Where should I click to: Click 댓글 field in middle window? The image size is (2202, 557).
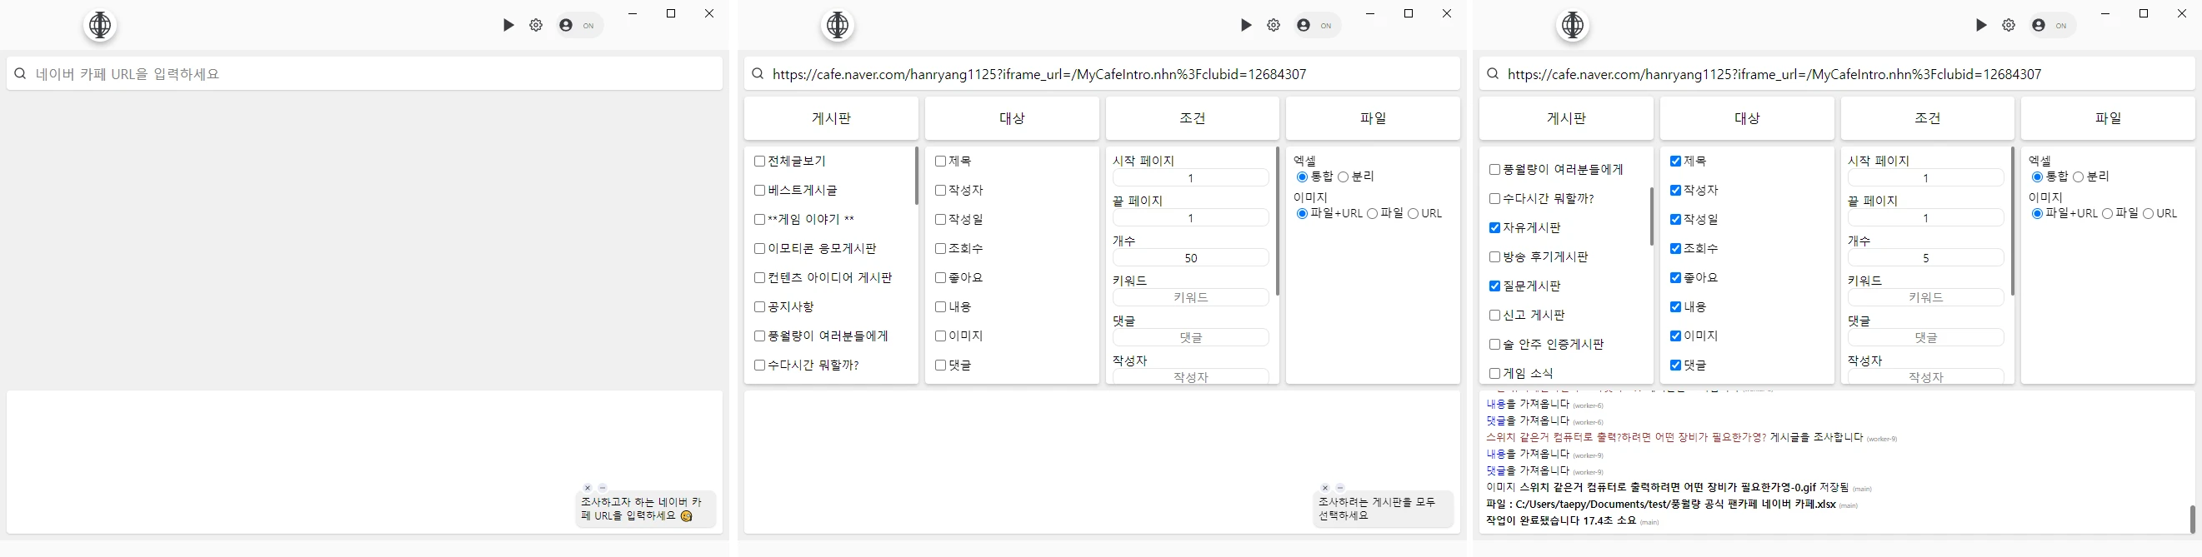(1191, 337)
